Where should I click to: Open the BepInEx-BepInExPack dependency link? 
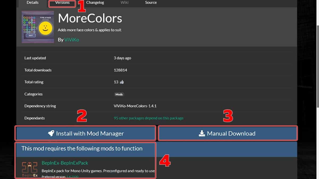[x=65, y=163]
